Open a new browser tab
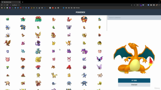Image resolution: width=161 pixels, height=90 pixels. [23, 2]
